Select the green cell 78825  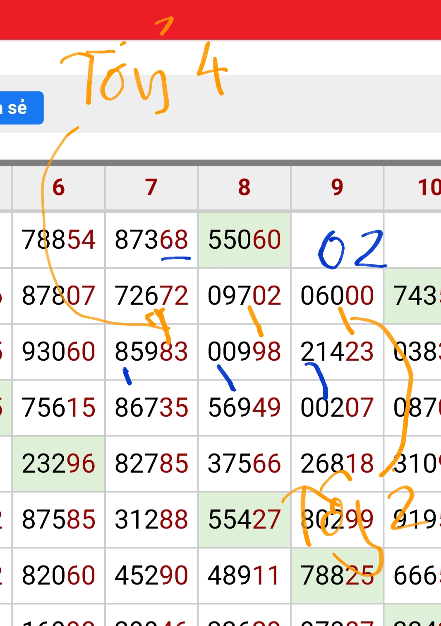(337, 575)
